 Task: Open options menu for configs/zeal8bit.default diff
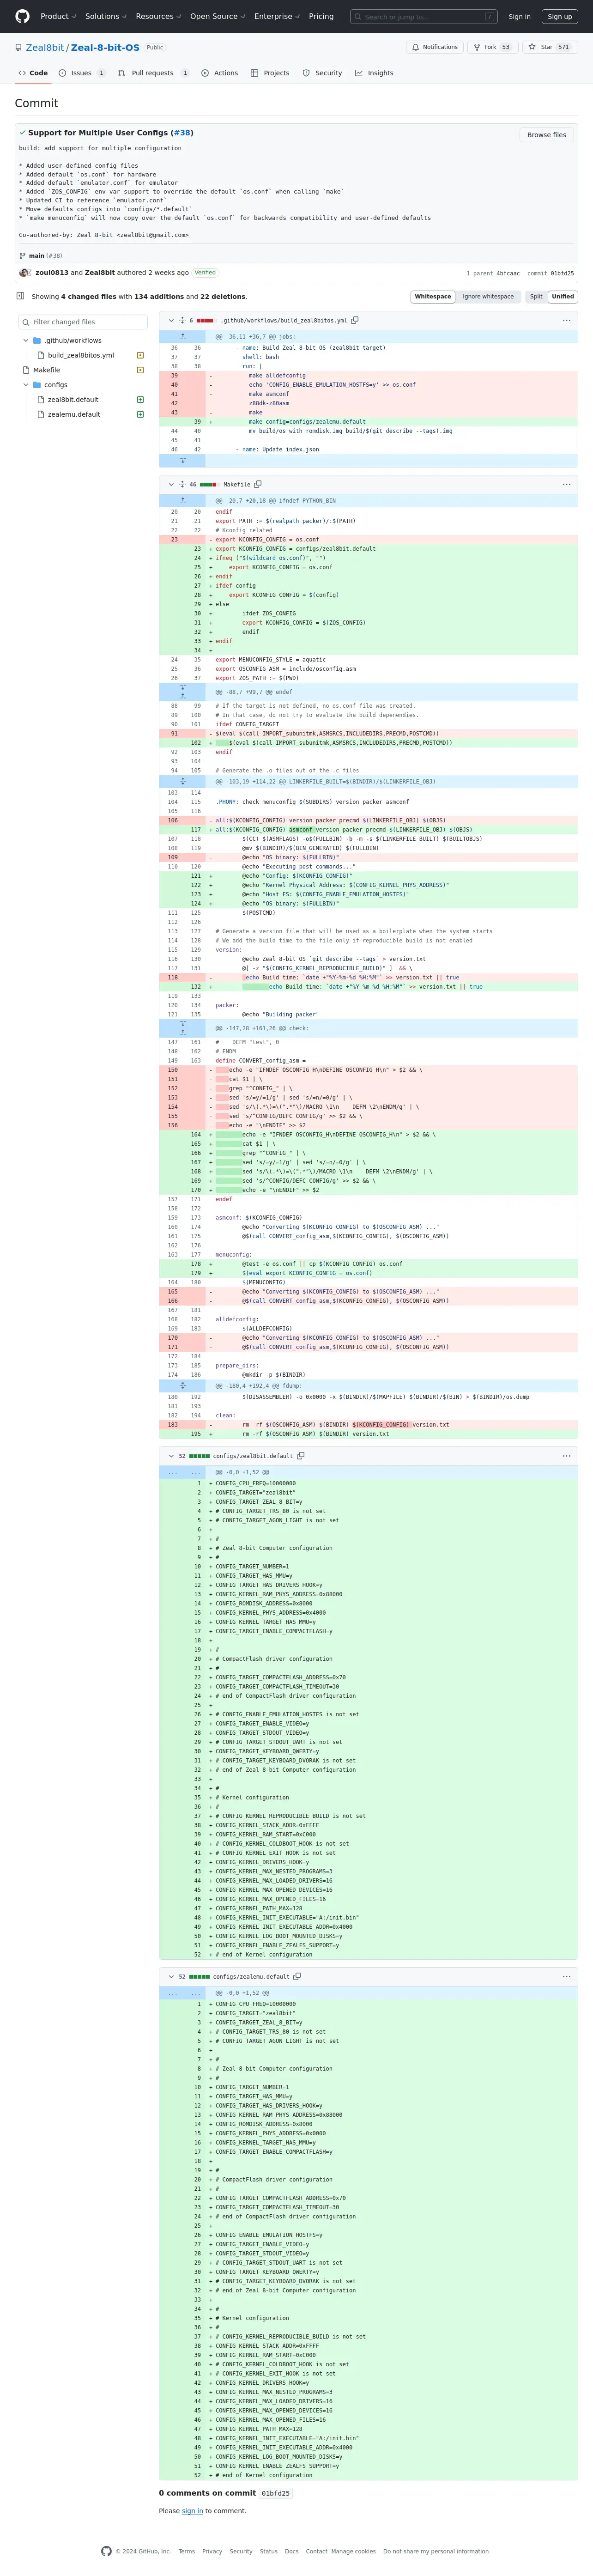pos(566,1456)
